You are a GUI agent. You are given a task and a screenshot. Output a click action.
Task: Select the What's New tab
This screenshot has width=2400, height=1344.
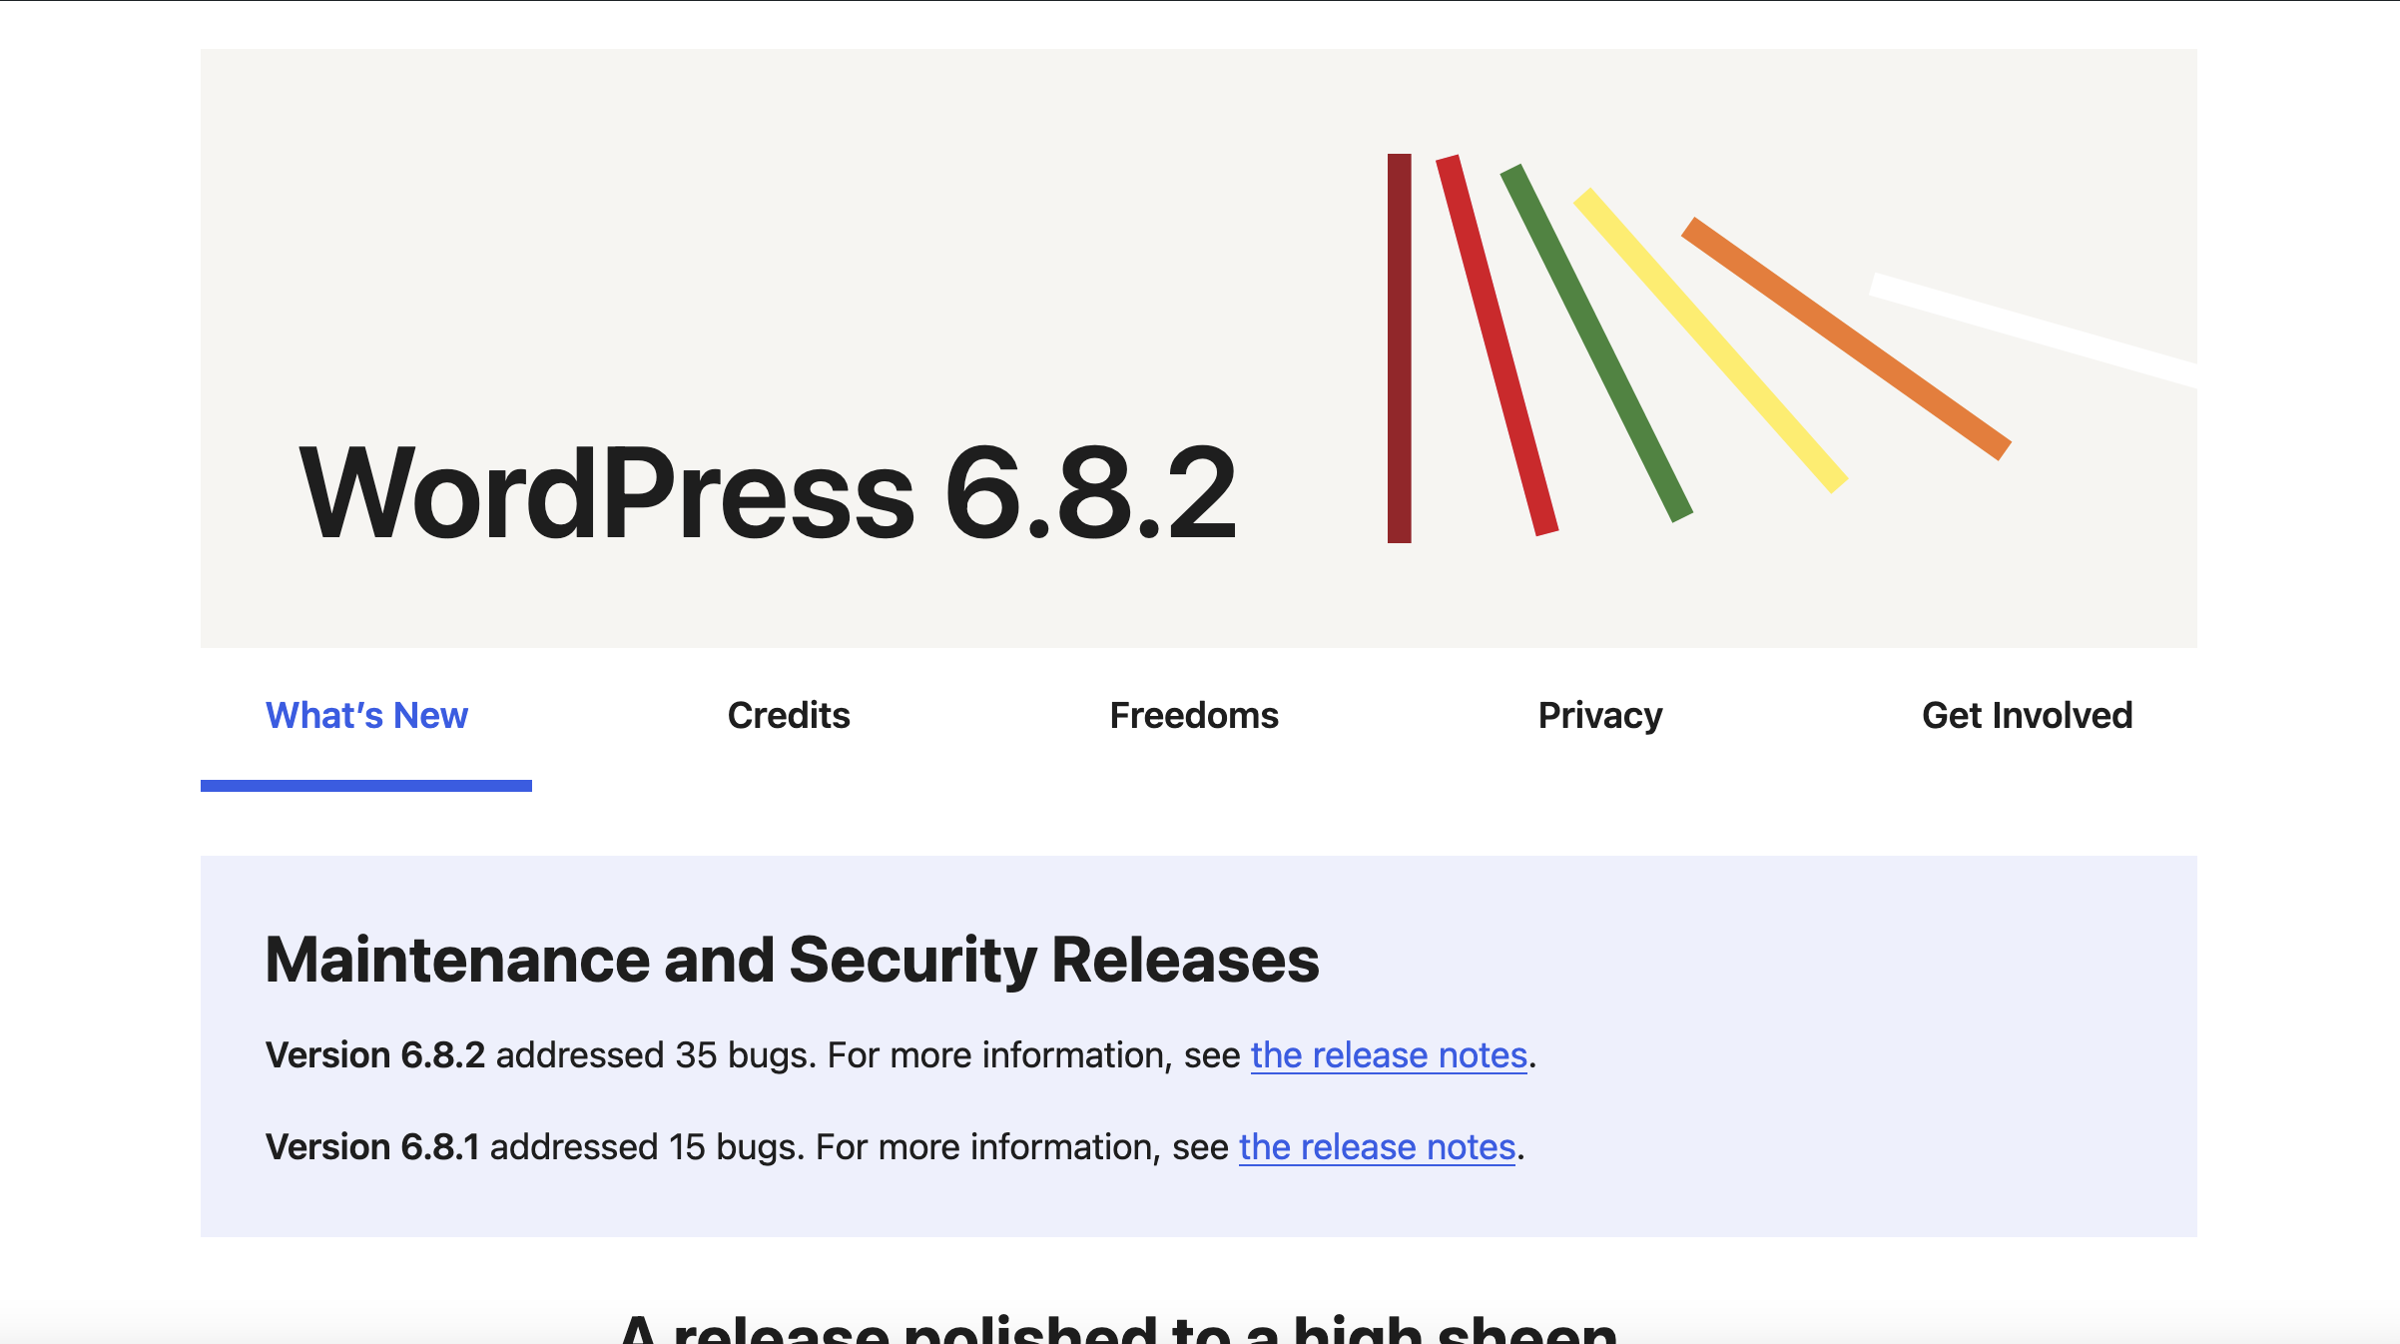click(365, 715)
